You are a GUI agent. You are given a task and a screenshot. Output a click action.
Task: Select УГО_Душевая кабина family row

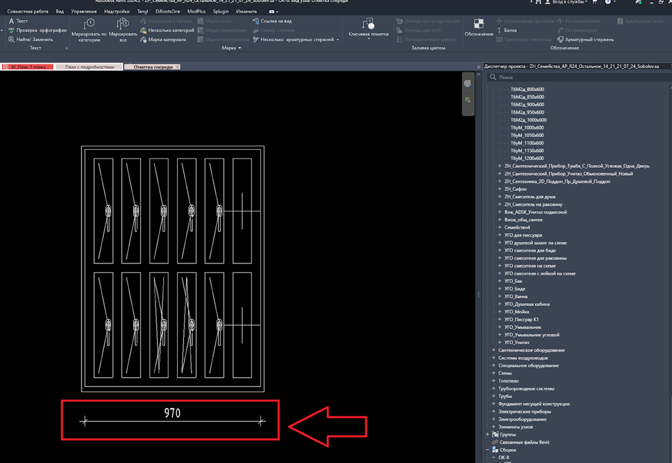[527, 304]
